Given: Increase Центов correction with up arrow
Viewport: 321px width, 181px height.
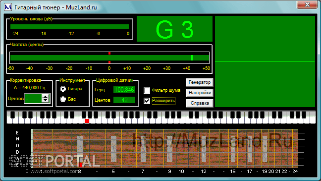Looking at the screenshot, I should coord(45,96).
